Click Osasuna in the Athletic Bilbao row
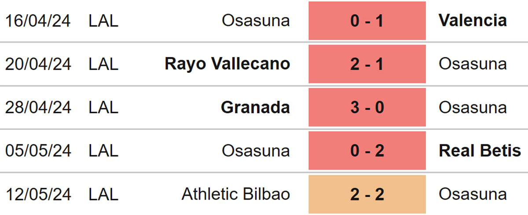Viewport: 528px width, 215px height. (473, 194)
